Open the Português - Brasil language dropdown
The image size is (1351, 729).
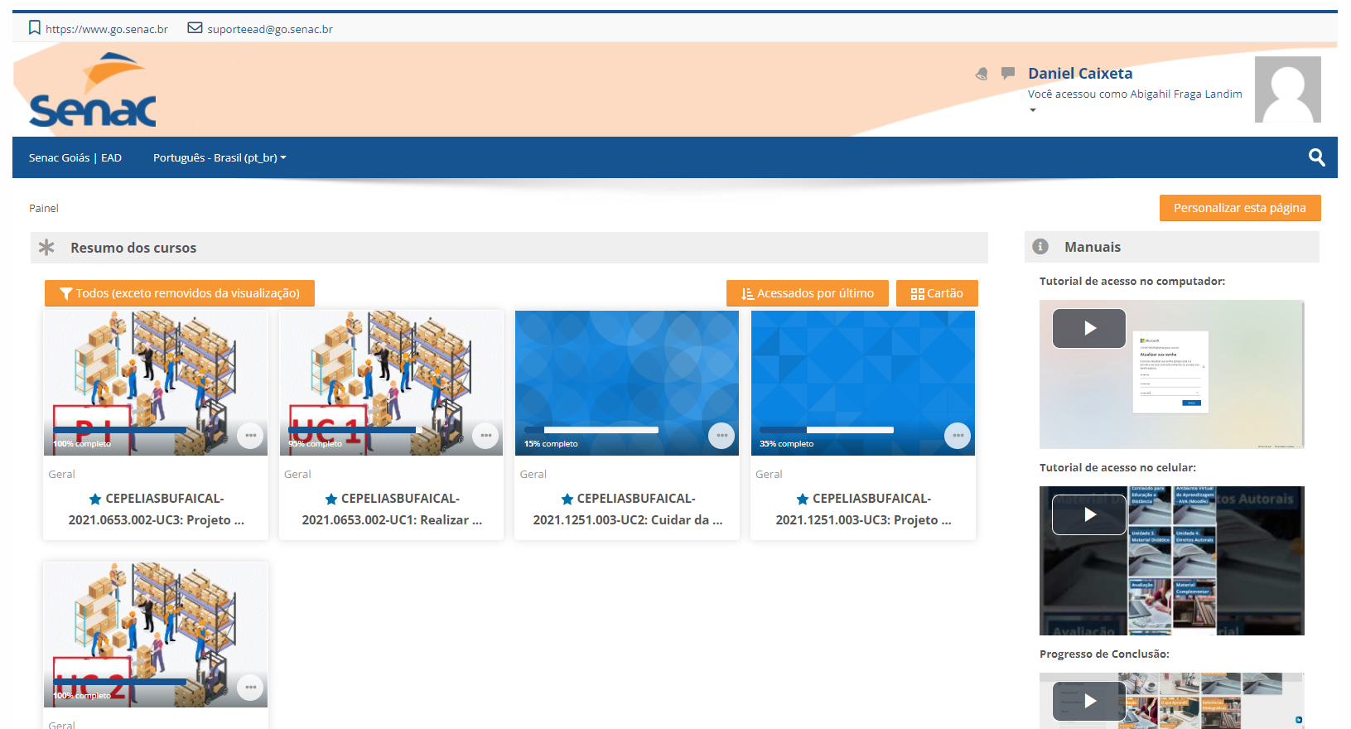[220, 157]
